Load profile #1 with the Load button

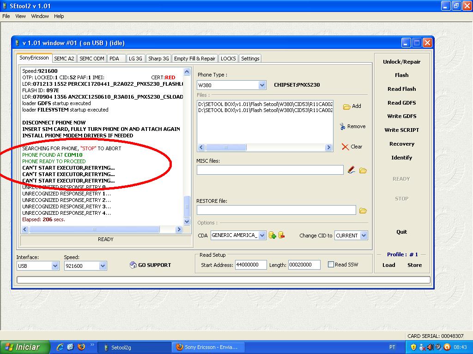tap(388, 265)
